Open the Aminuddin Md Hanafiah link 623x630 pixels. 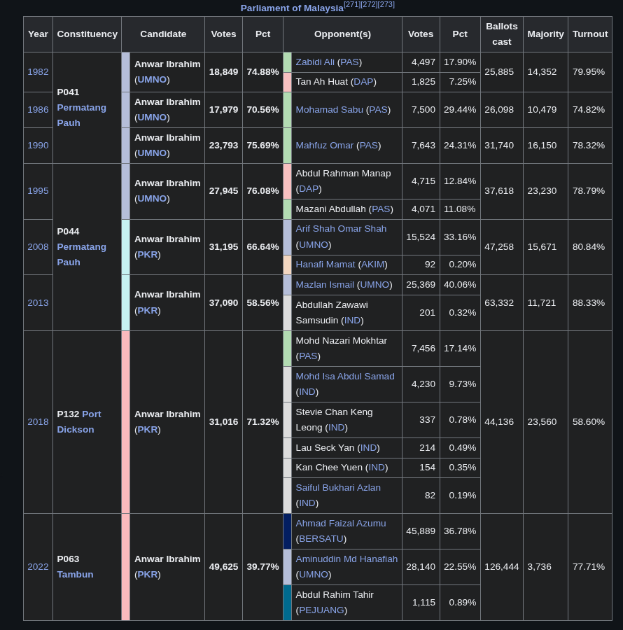click(346, 559)
